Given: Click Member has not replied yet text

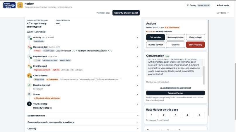Looking at the screenshot, I should (x=158, y=82).
